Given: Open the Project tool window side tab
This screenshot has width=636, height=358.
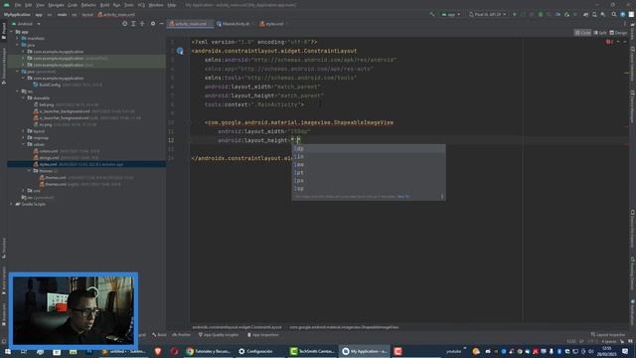Looking at the screenshot, I should click(x=4, y=31).
